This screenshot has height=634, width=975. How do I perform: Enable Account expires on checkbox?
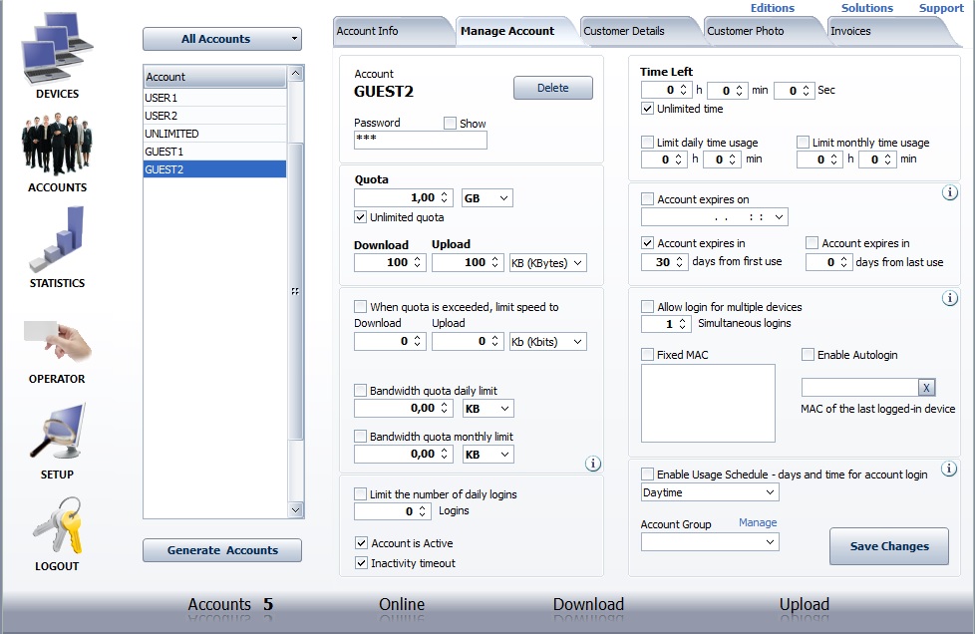pos(647,199)
